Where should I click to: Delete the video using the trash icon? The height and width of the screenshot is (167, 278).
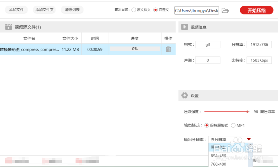168,49
